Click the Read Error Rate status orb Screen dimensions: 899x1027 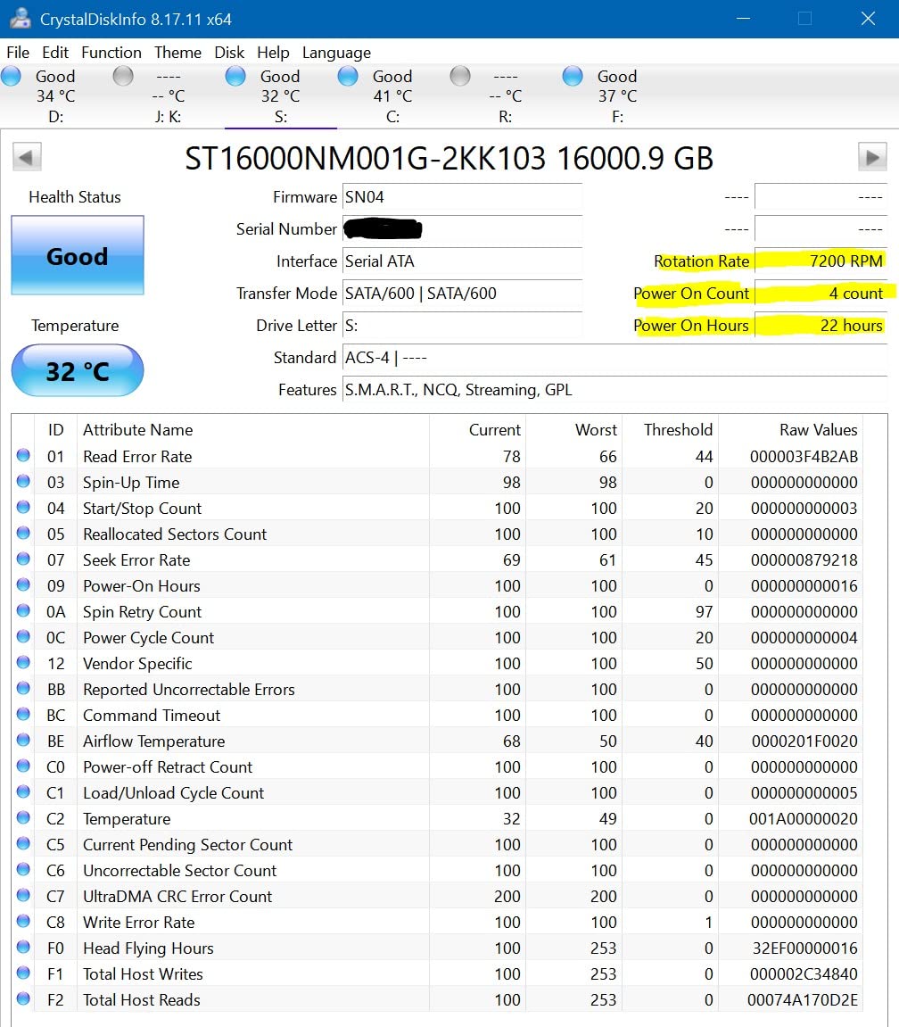pyautogui.click(x=23, y=455)
